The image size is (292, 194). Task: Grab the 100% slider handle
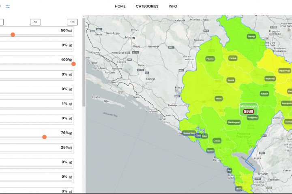pos(73,64)
